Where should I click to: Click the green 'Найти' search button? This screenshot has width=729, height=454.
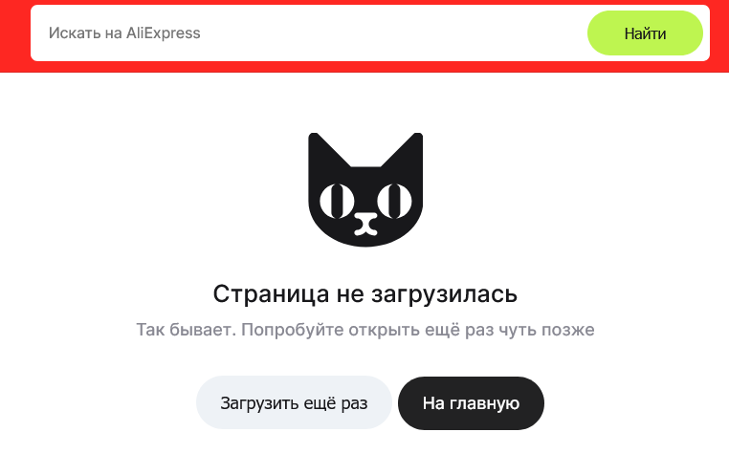click(645, 33)
